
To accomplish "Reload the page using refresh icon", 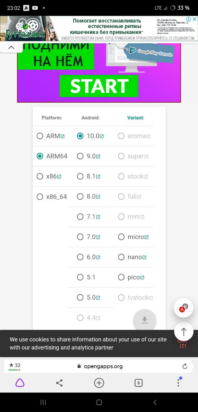I will click(185, 366).
